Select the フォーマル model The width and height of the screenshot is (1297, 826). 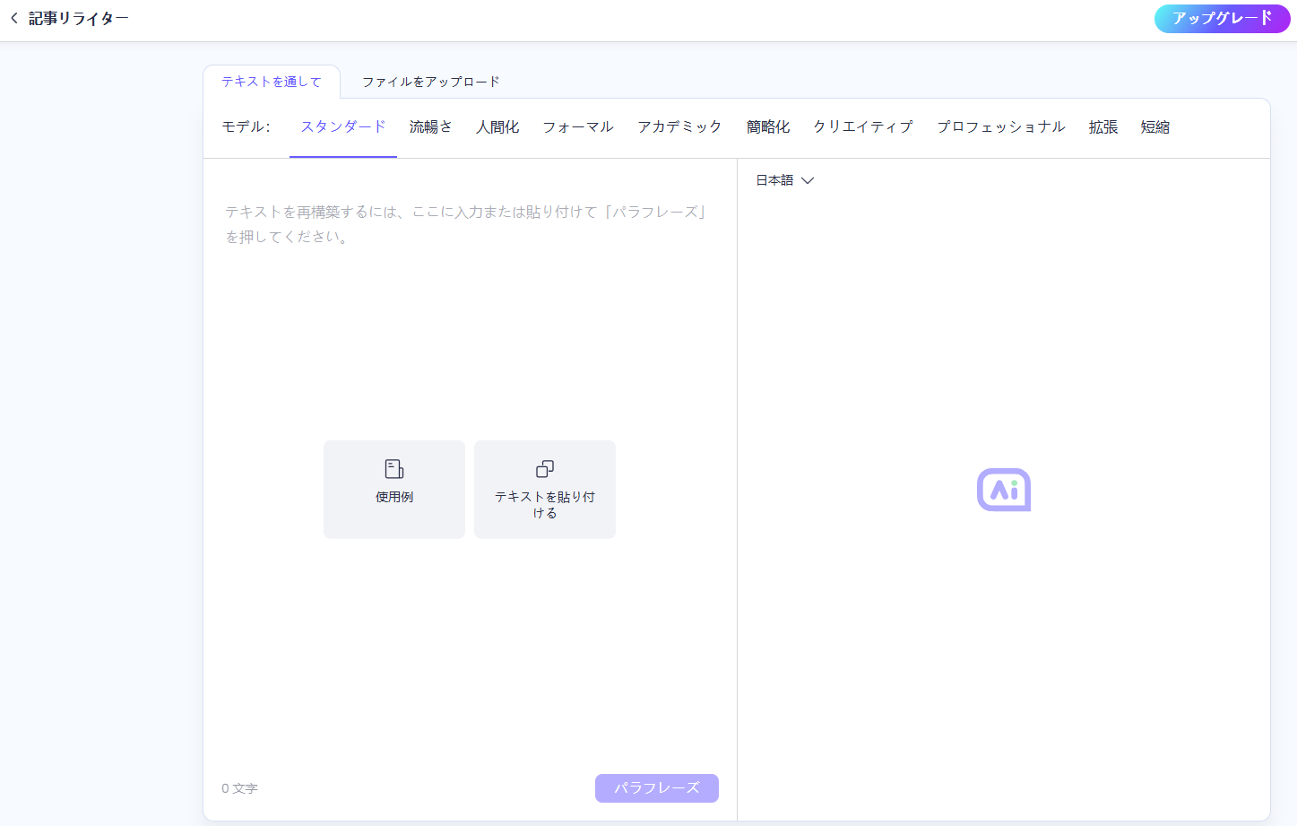tap(578, 126)
